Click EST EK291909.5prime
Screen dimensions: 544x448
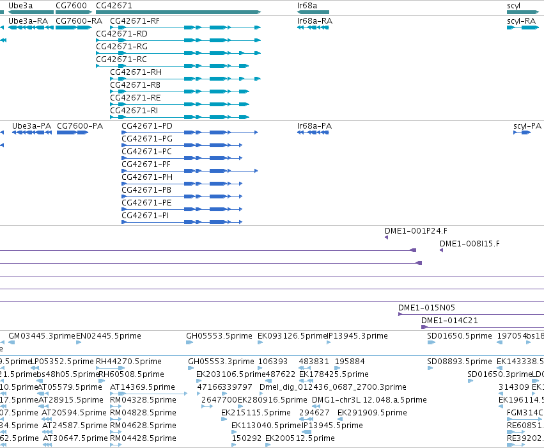pyautogui.click(x=372, y=413)
